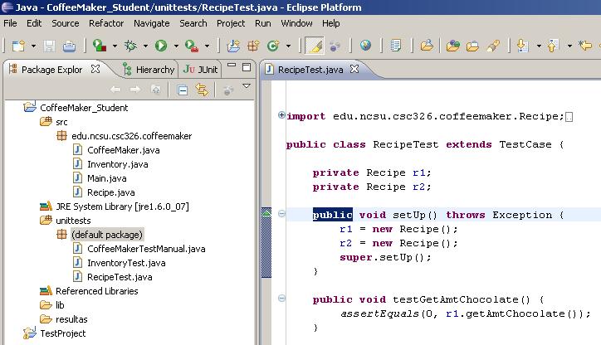601x345 pixels.
Task: Click Collapse All in Package Explorer
Action: click(x=183, y=90)
